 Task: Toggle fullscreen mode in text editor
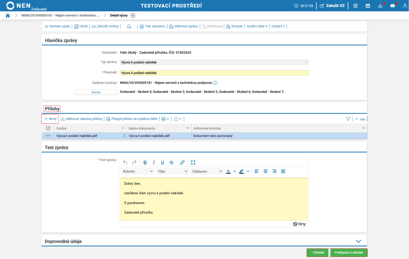click(x=193, y=163)
